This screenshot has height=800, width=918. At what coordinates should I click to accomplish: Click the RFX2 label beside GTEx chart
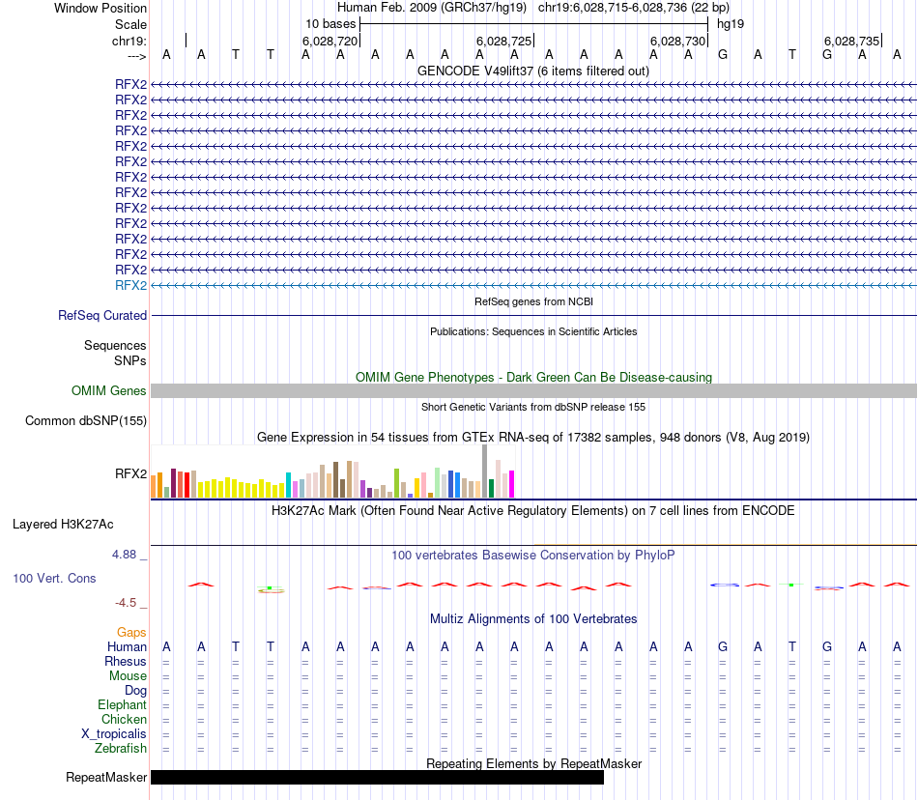131,474
